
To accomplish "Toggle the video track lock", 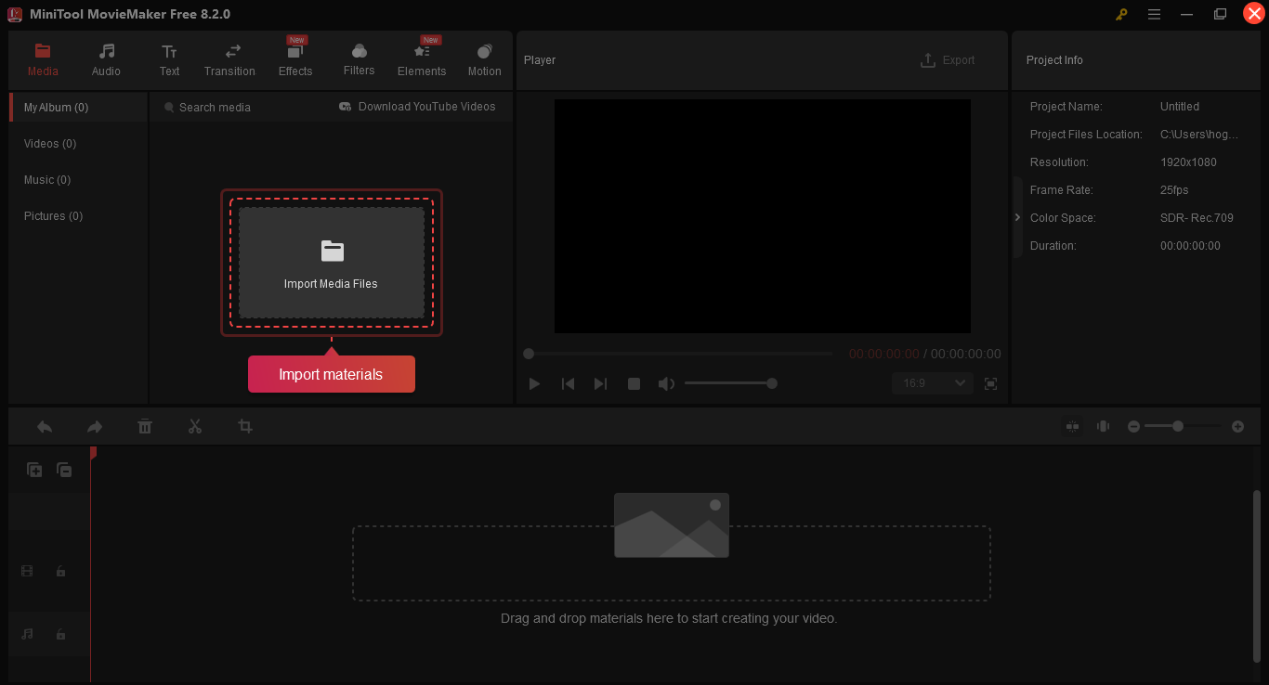I will pos(61,572).
